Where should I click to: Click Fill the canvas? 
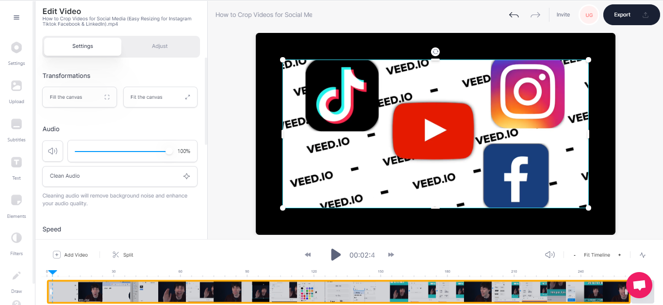[80, 97]
